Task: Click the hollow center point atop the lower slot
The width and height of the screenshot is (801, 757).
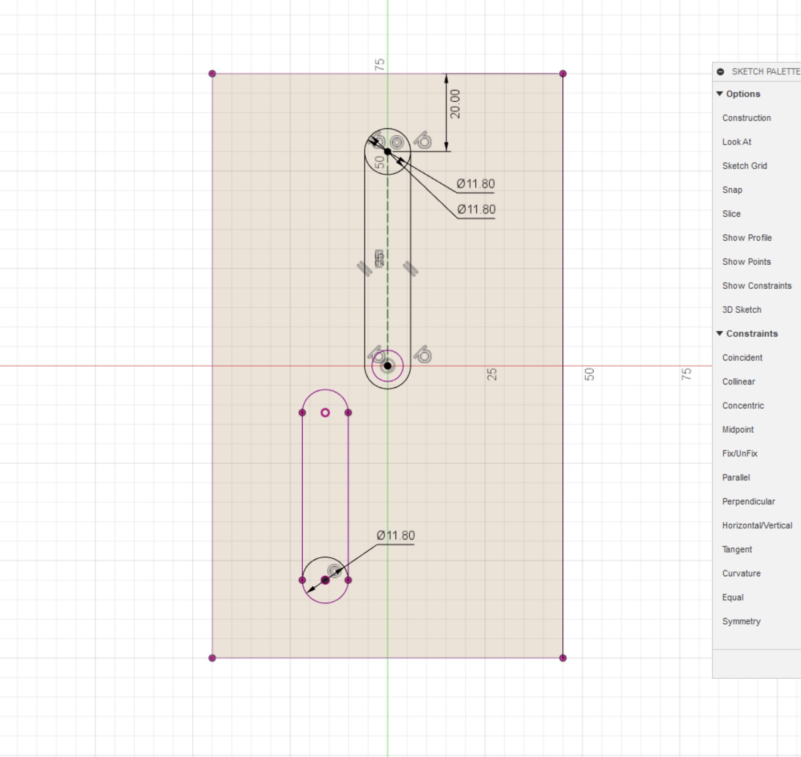Action: point(325,412)
